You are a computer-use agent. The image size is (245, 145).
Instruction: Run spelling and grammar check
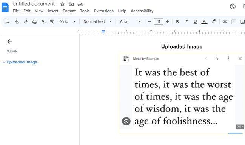pyautogui.click(x=43, y=22)
